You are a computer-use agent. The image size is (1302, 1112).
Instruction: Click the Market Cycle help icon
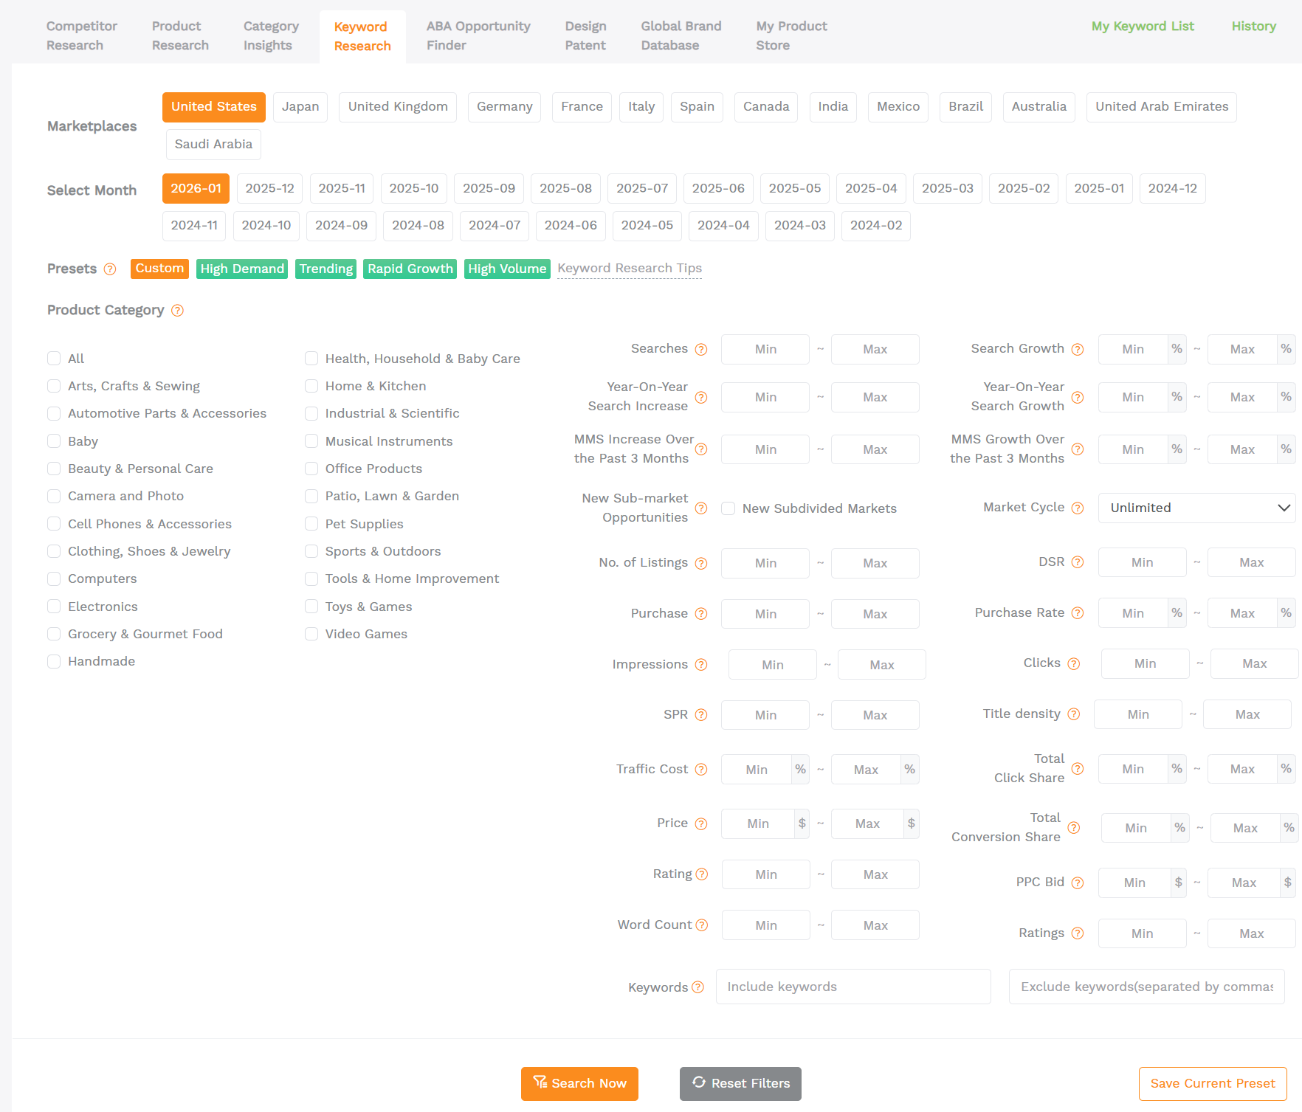tap(1078, 508)
